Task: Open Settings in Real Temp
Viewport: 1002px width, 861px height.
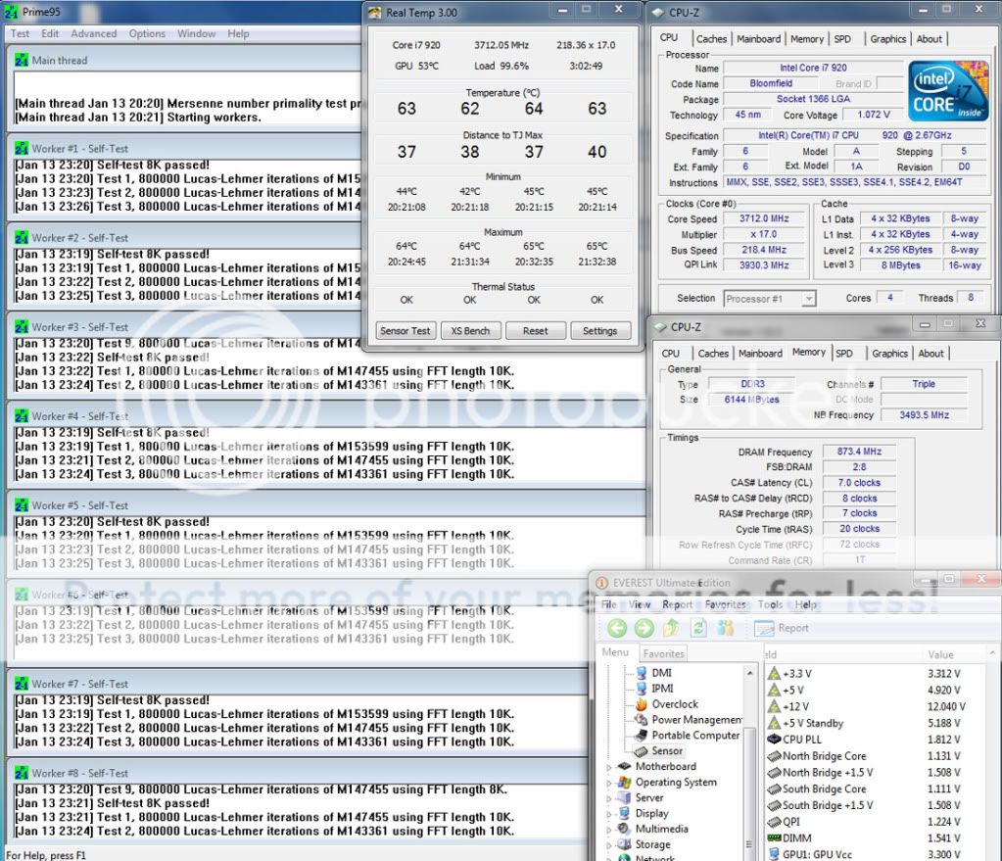Action: [599, 330]
